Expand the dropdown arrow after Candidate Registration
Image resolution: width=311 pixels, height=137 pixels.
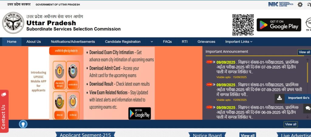pyautogui.click(x=152, y=42)
